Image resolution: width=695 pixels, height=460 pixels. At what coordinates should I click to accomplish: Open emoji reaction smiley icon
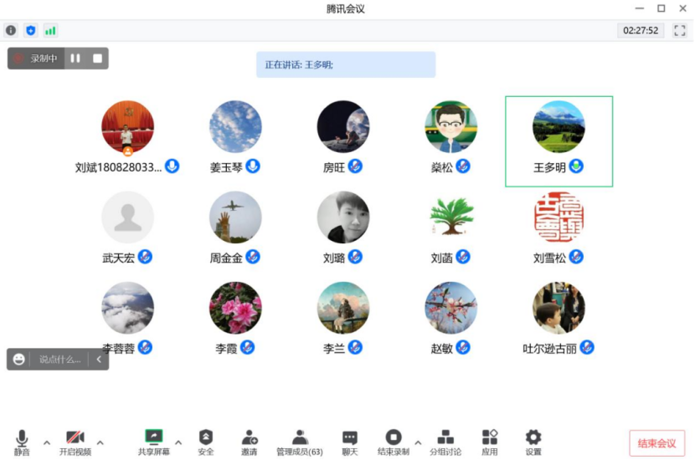pos(18,359)
